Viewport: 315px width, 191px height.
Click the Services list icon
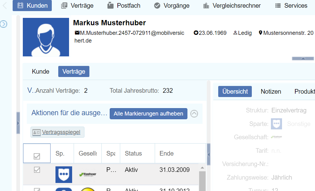pyautogui.click(x=278, y=6)
